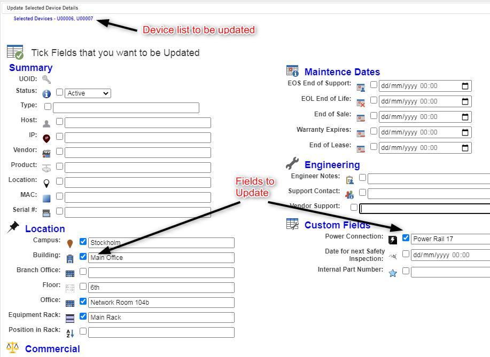The image size is (490, 357).
Task: Click the Update Selected Device Details title
Action: [x=43, y=8]
